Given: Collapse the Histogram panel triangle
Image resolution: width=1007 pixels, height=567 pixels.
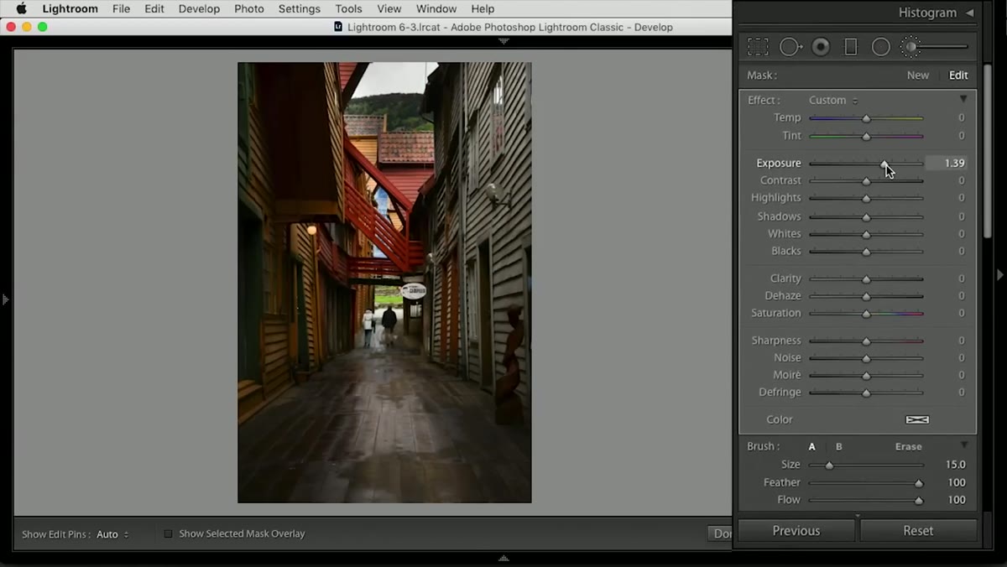Looking at the screenshot, I should pos(969,13).
